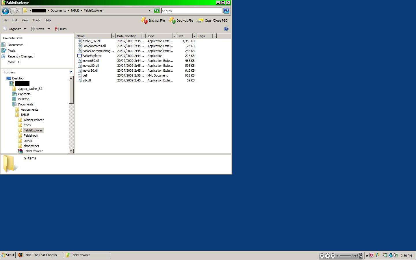The height and width of the screenshot is (260, 416).
Task: Click the Start button
Action: 8,255
